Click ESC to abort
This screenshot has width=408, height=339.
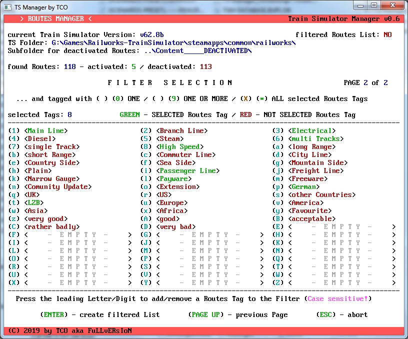point(342,315)
